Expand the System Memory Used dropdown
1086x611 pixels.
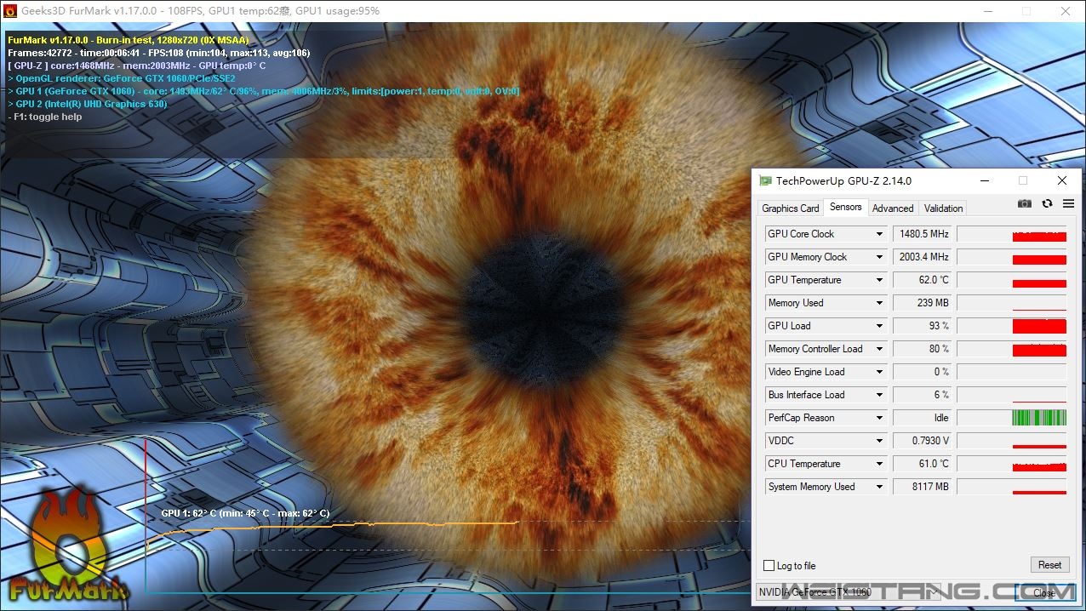(880, 487)
